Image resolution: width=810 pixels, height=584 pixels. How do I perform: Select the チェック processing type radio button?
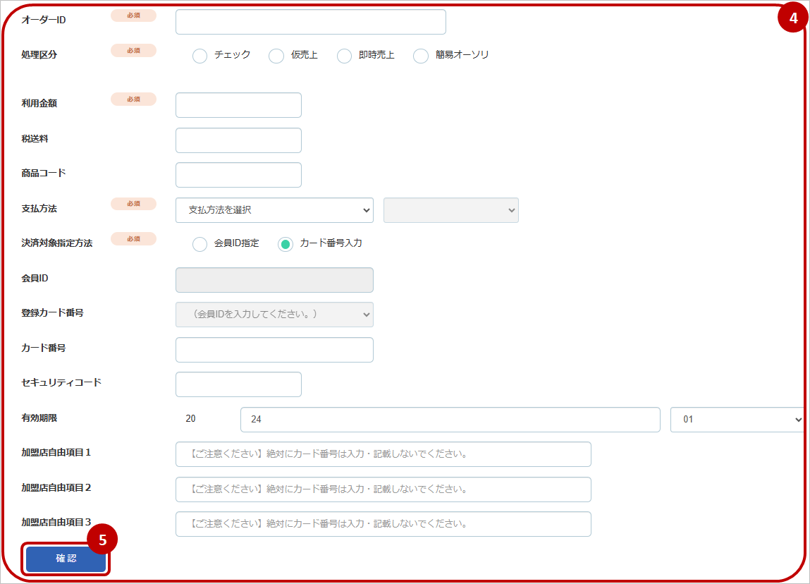(200, 55)
